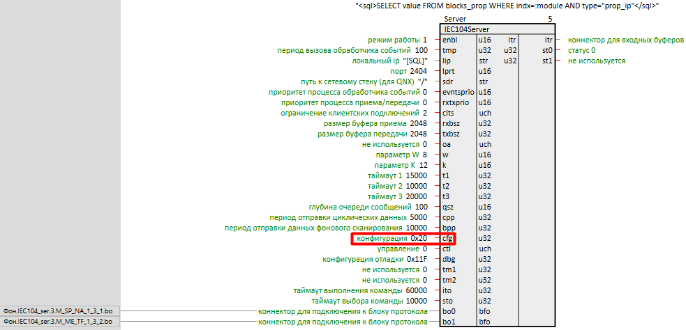
Task: Click the highlighted cfg input pin
Action: (447, 238)
